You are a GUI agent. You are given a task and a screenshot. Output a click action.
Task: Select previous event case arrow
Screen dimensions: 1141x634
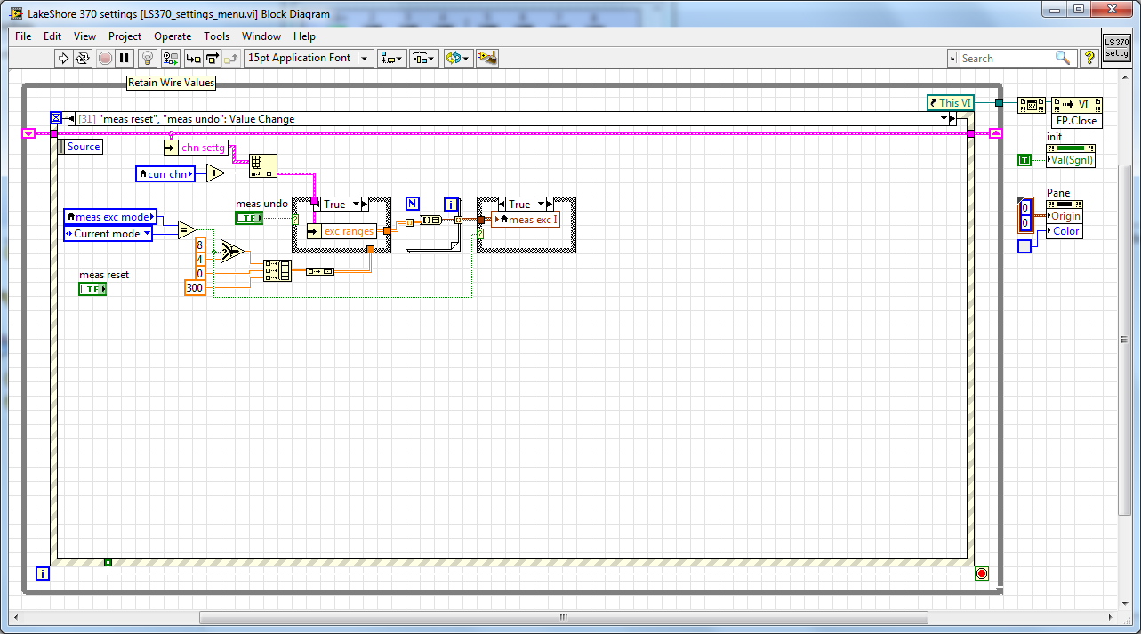pyautogui.click(x=71, y=119)
